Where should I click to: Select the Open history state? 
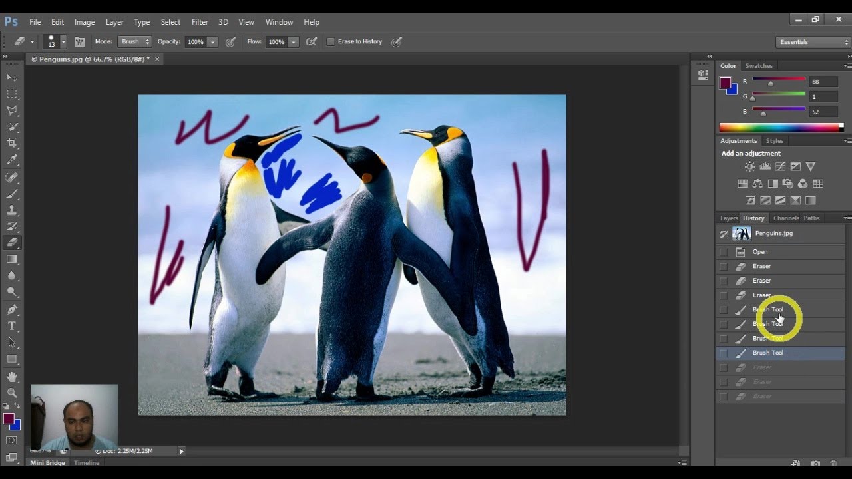click(780, 252)
